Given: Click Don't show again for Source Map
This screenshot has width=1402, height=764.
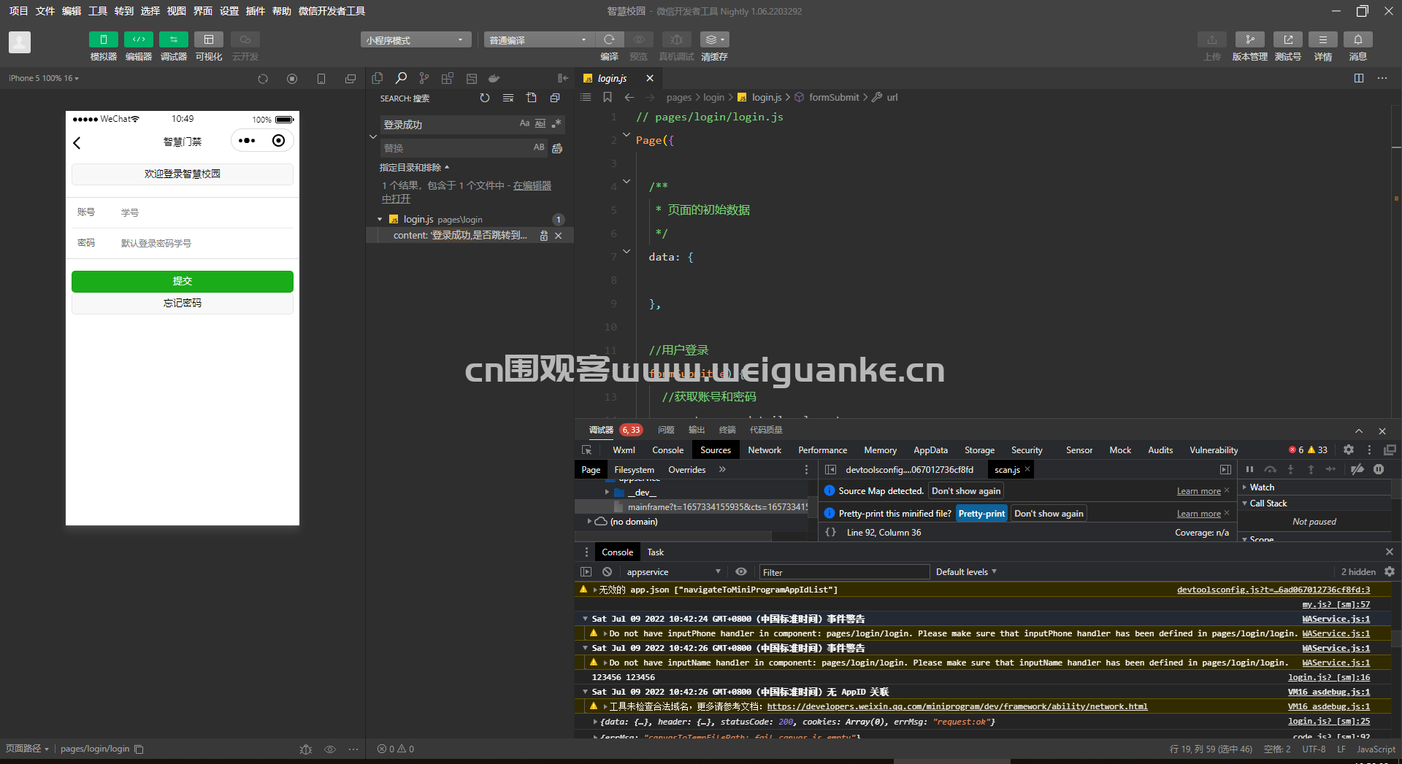Looking at the screenshot, I should pos(966,491).
